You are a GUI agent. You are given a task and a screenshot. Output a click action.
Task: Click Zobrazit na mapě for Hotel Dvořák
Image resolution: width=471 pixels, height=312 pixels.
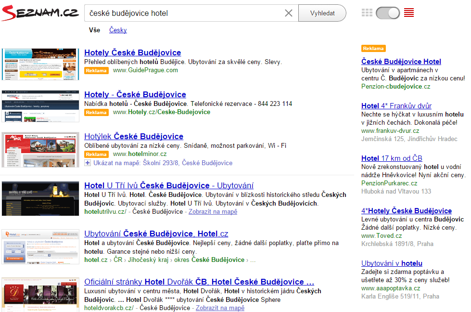[x=220, y=308]
